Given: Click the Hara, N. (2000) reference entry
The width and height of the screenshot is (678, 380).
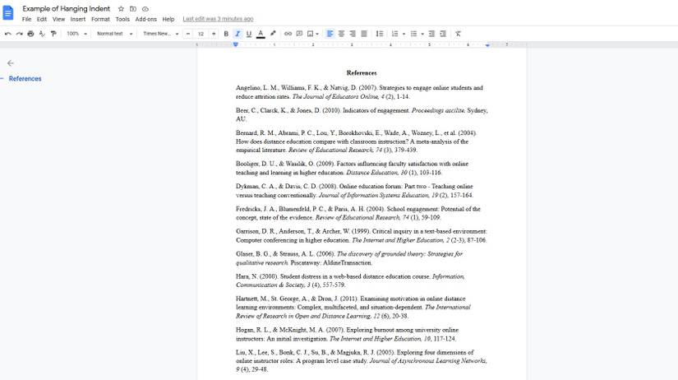Looking at the screenshot, I should tap(350, 280).
